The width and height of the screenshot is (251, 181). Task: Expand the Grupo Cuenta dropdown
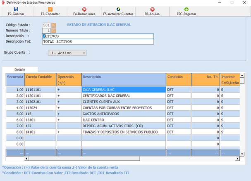click(84, 53)
